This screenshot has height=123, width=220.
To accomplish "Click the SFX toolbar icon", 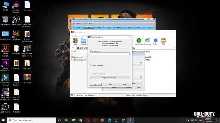I will (163, 42).
